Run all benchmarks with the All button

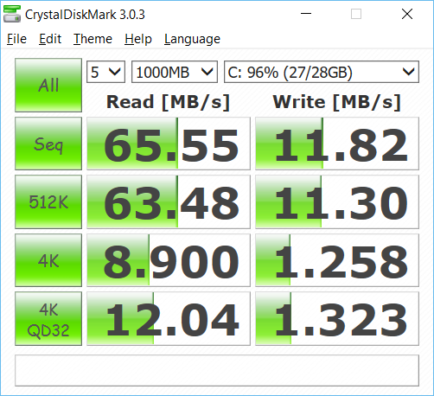pos(48,85)
